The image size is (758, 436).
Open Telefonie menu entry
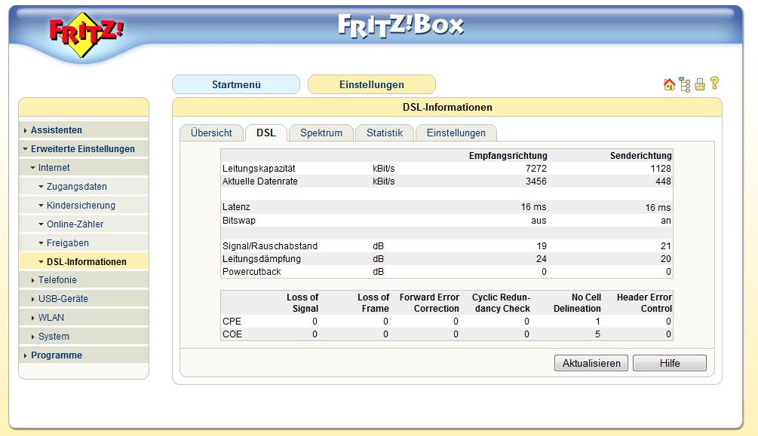57,279
